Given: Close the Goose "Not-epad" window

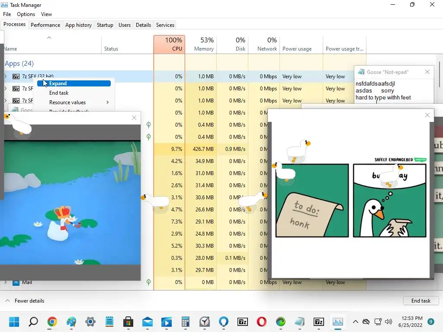Looking at the screenshot, I should tap(427, 72).
